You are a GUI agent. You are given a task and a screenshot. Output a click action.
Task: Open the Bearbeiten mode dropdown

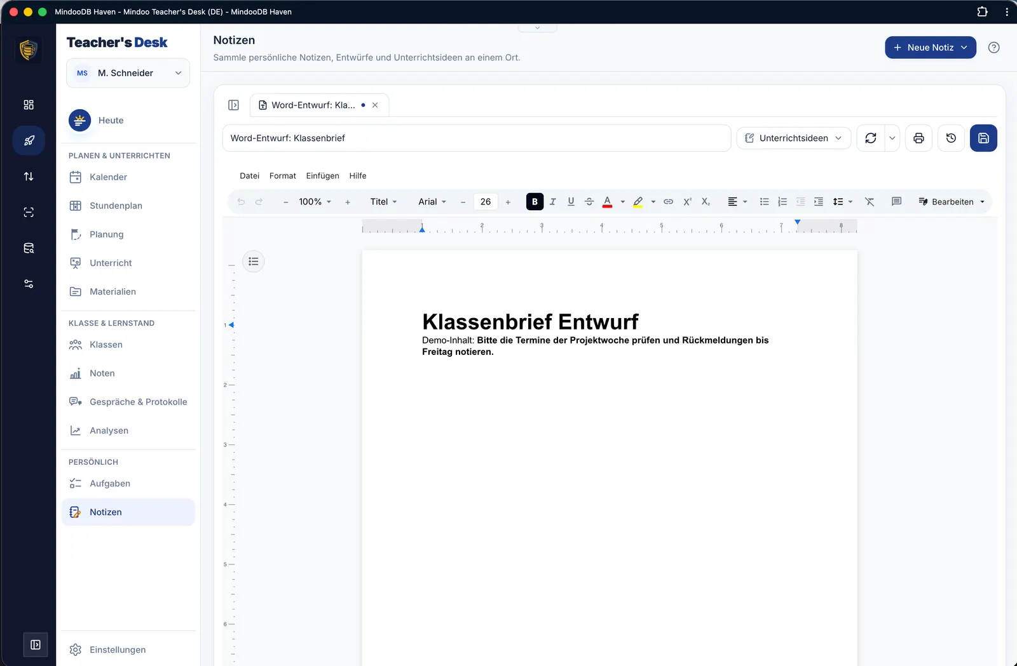[x=952, y=202]
